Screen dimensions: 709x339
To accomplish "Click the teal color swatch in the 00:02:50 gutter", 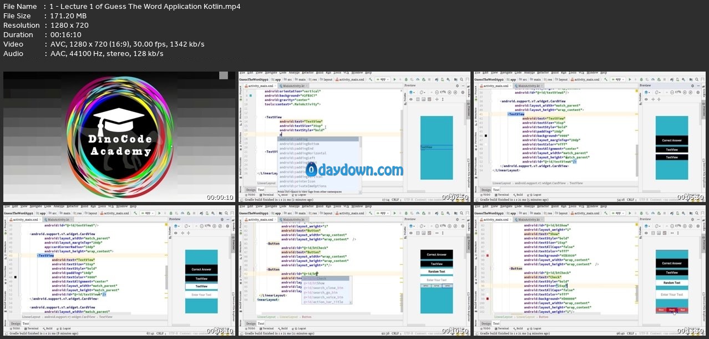I will [251, 95].
